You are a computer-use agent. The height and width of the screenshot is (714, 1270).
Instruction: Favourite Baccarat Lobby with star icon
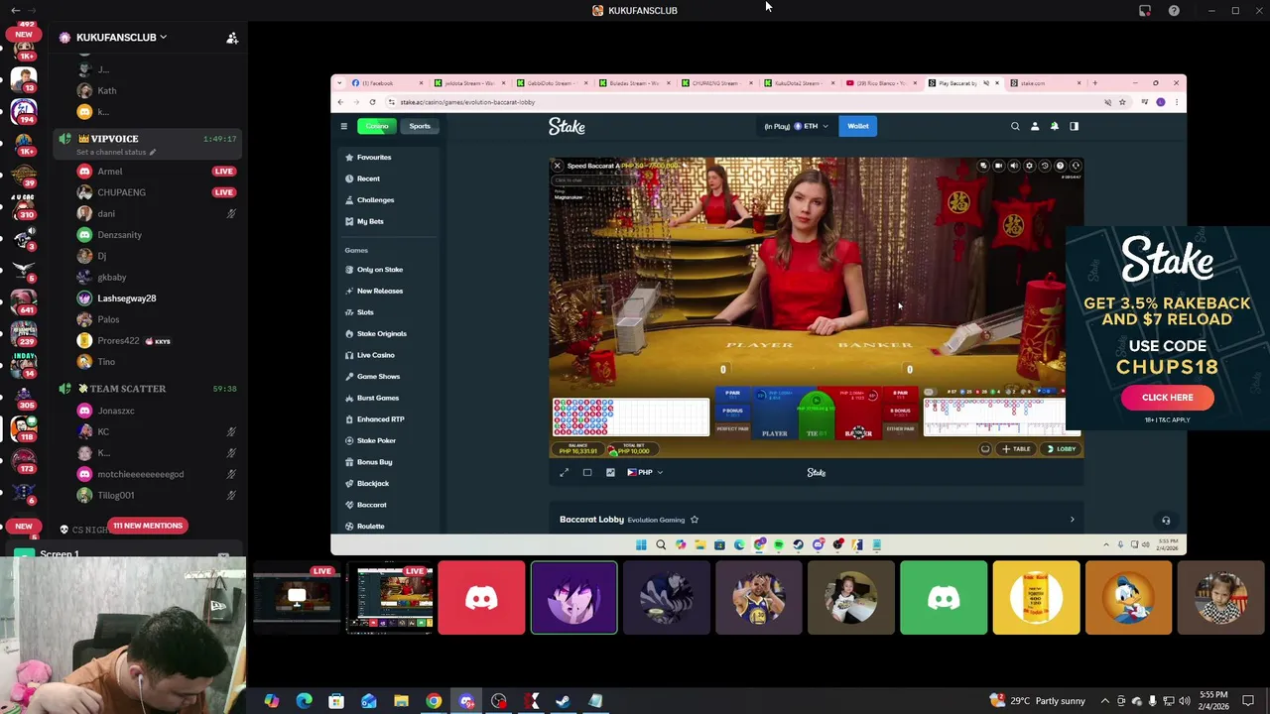[695, 520]
